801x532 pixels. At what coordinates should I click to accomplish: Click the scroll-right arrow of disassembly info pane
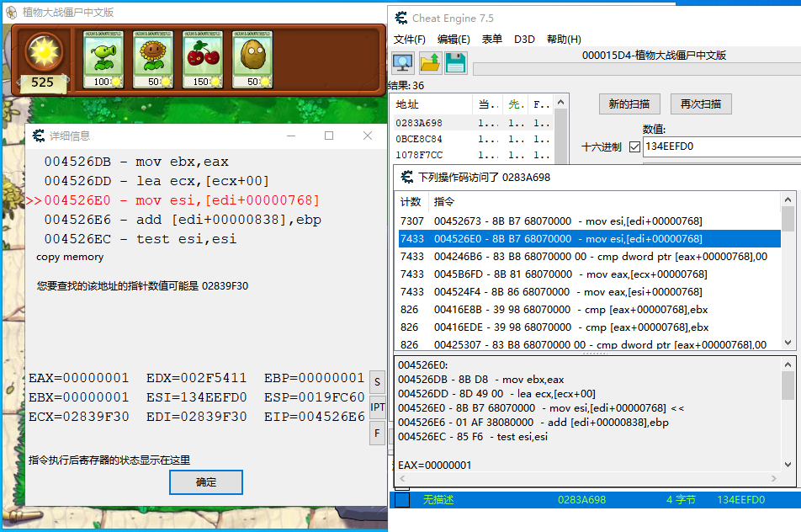(x=774, y=478)
